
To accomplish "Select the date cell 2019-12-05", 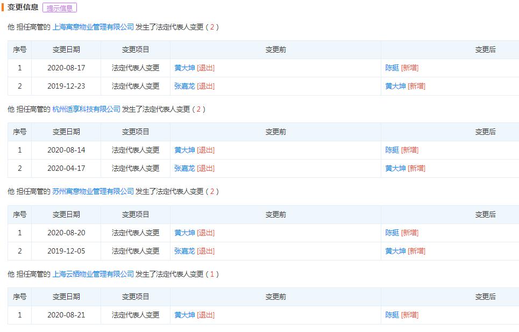I will coord(66,251).
